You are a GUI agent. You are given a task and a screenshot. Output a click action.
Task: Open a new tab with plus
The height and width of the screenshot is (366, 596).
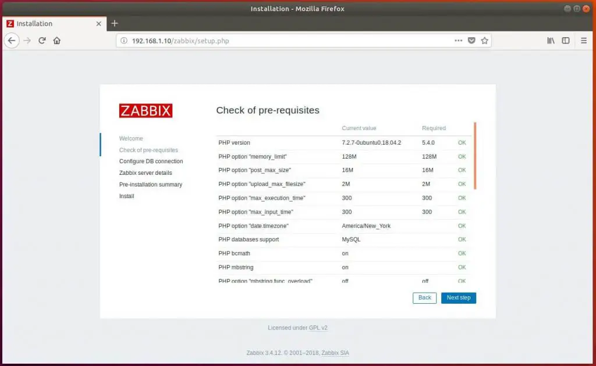[x=115, y=23]
